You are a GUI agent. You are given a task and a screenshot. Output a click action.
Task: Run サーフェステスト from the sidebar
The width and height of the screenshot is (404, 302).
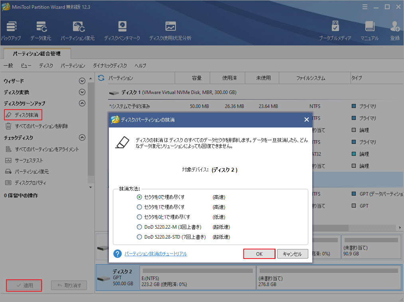pos(24,161)
